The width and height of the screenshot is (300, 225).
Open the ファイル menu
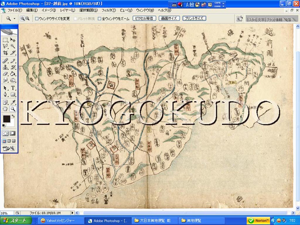tap(15, 10)
